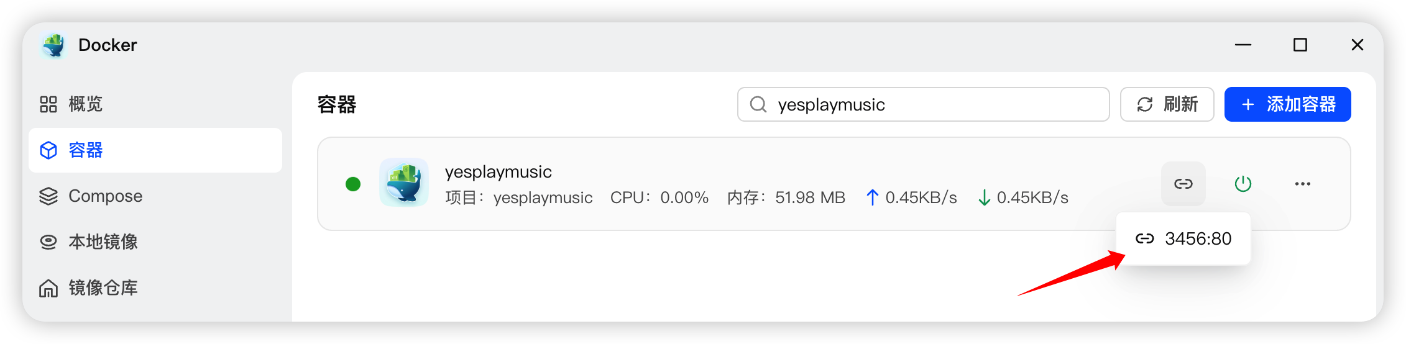
Task: Click the yesplaymusic container name
Action: click(x=498, y=172)
